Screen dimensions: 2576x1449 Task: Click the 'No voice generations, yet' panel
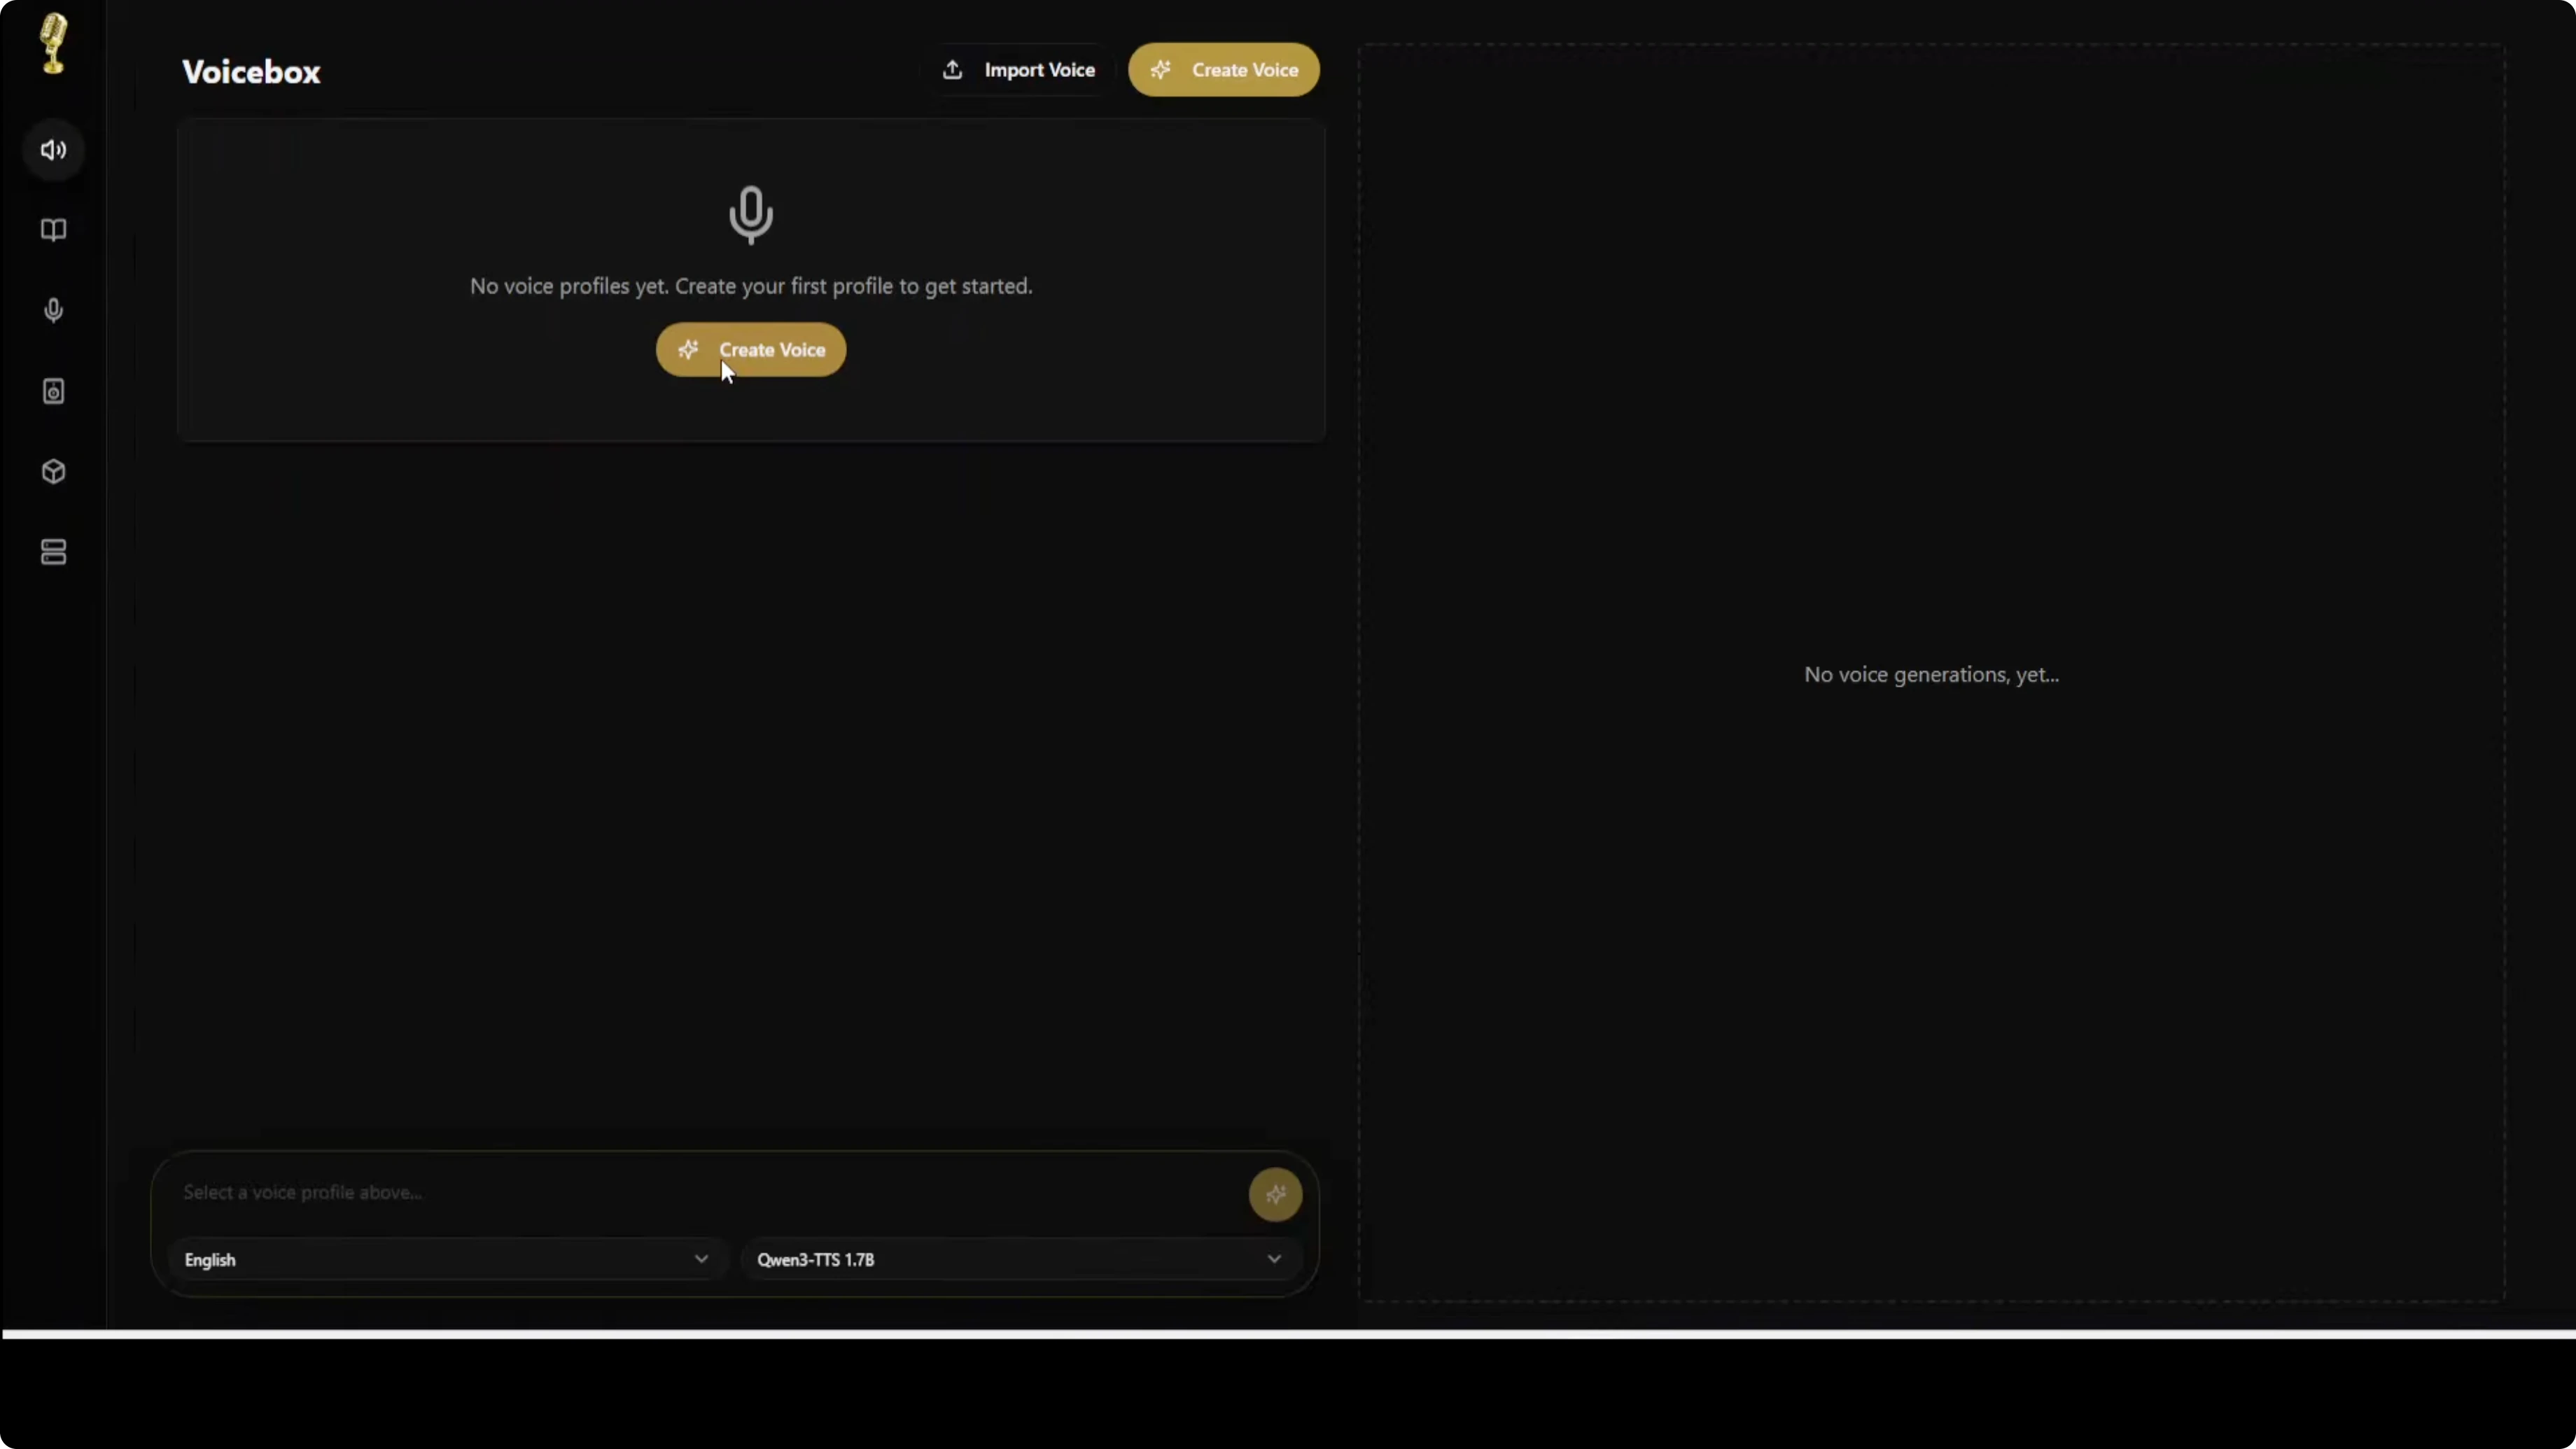coord(1931,675)
